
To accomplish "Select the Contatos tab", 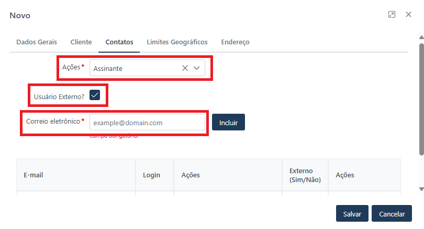I will [x=119, y=42].
